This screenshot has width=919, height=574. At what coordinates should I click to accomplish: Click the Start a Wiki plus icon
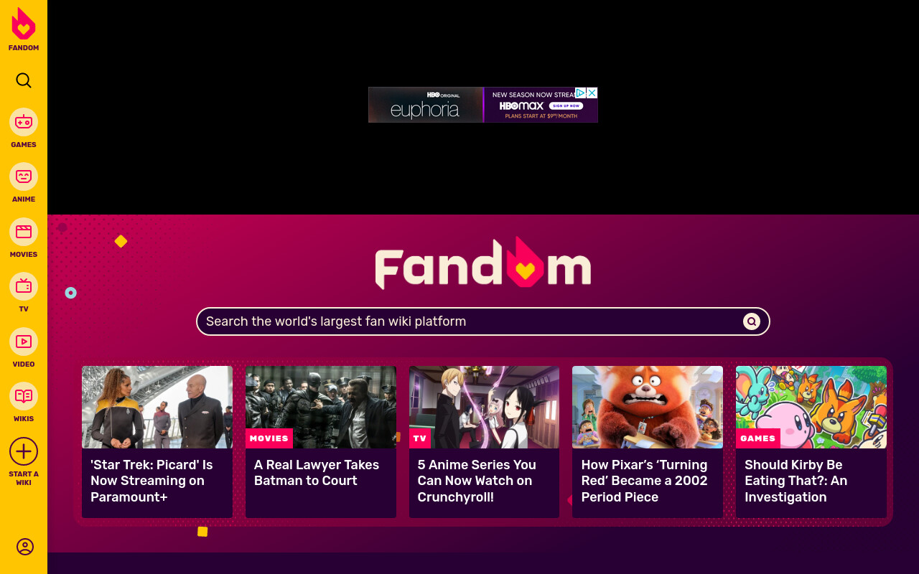(24, 451)
